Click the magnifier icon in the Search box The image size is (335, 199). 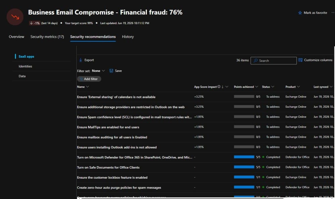click(x=256, y=61)
